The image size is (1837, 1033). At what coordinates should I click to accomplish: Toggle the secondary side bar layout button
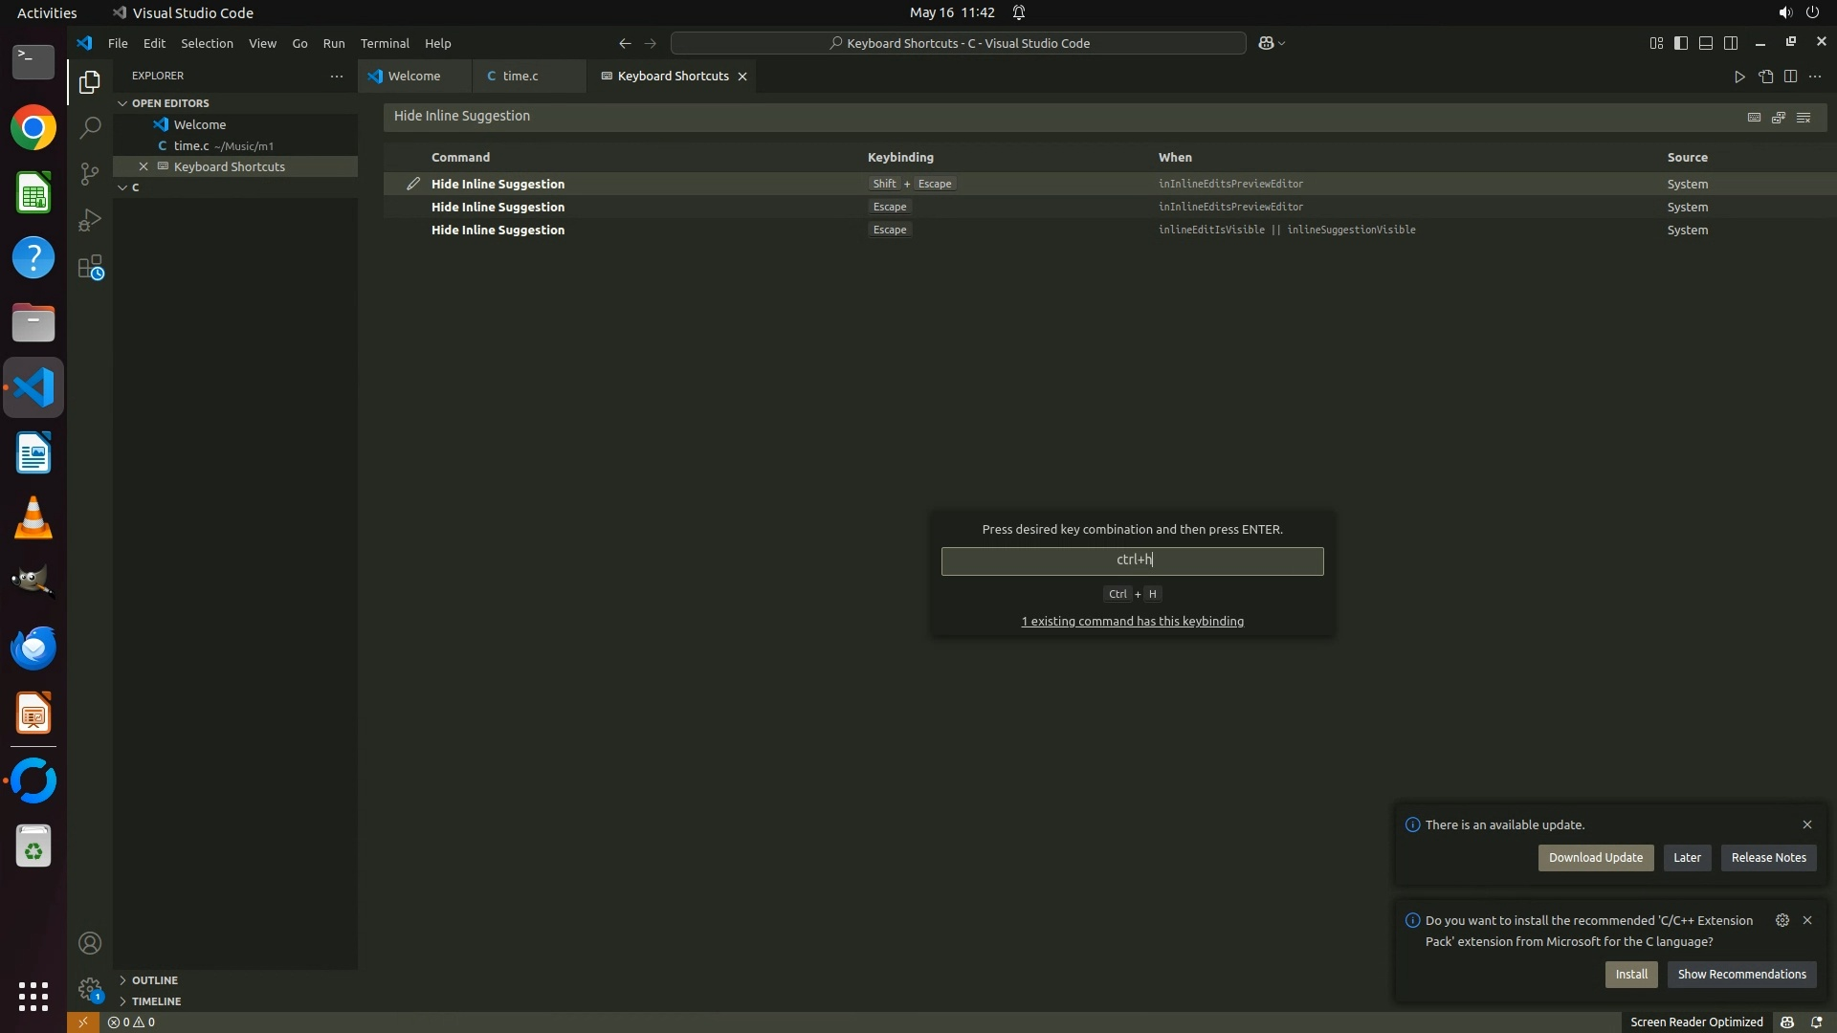[1731, 43]
